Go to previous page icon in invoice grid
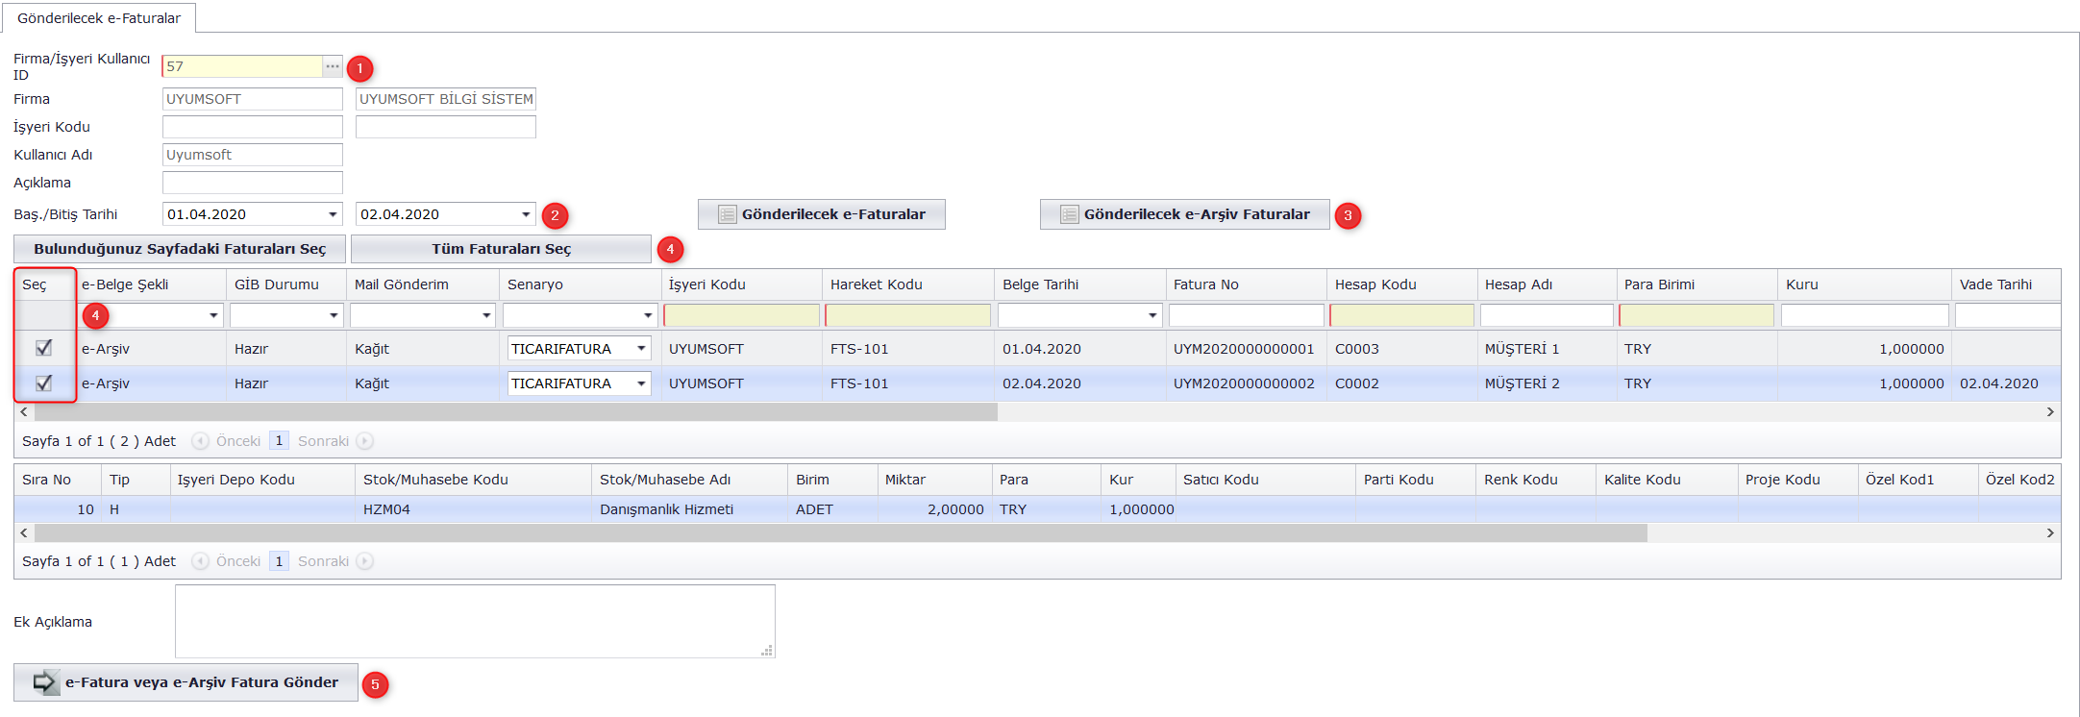 [x=200, y=441]
